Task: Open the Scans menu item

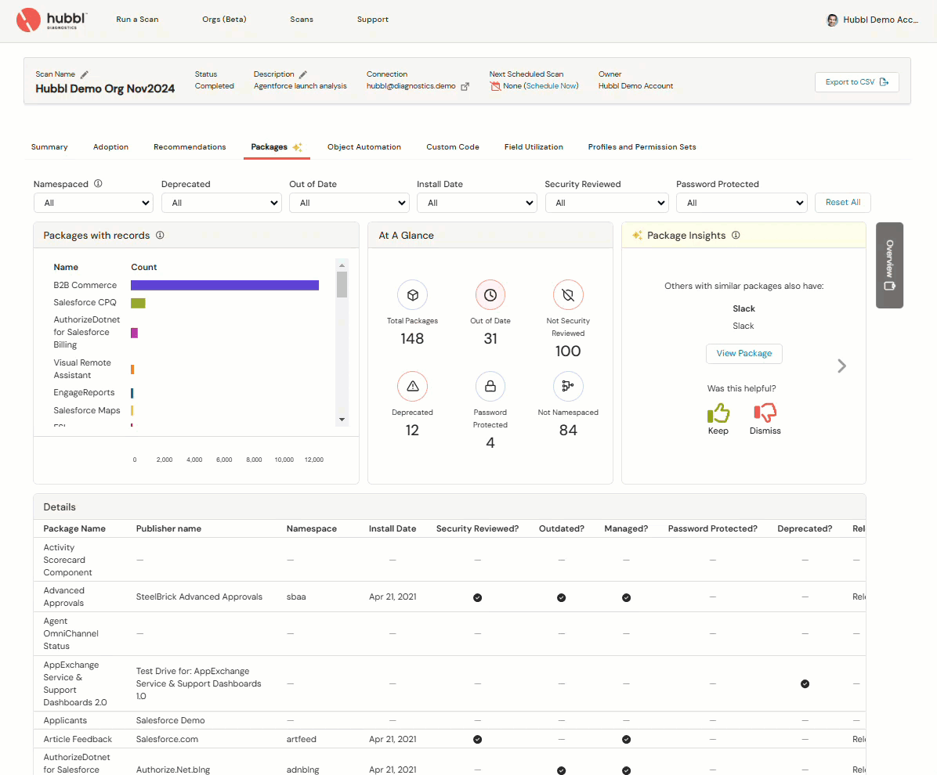Action: tap(301, 19)
